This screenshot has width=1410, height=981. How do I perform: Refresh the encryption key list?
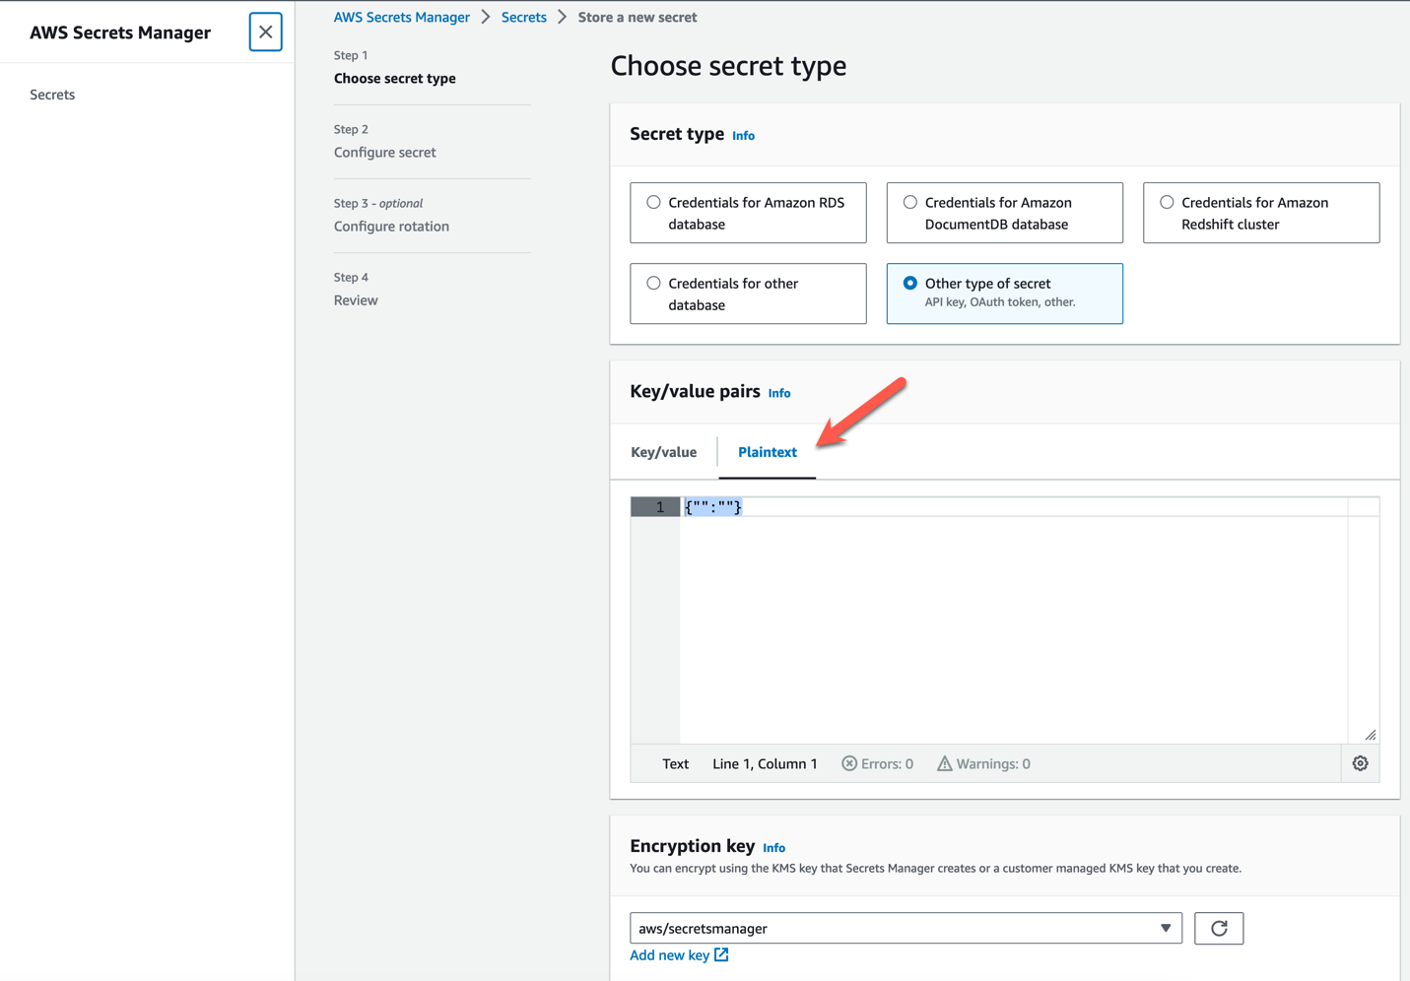point(1219,928)
